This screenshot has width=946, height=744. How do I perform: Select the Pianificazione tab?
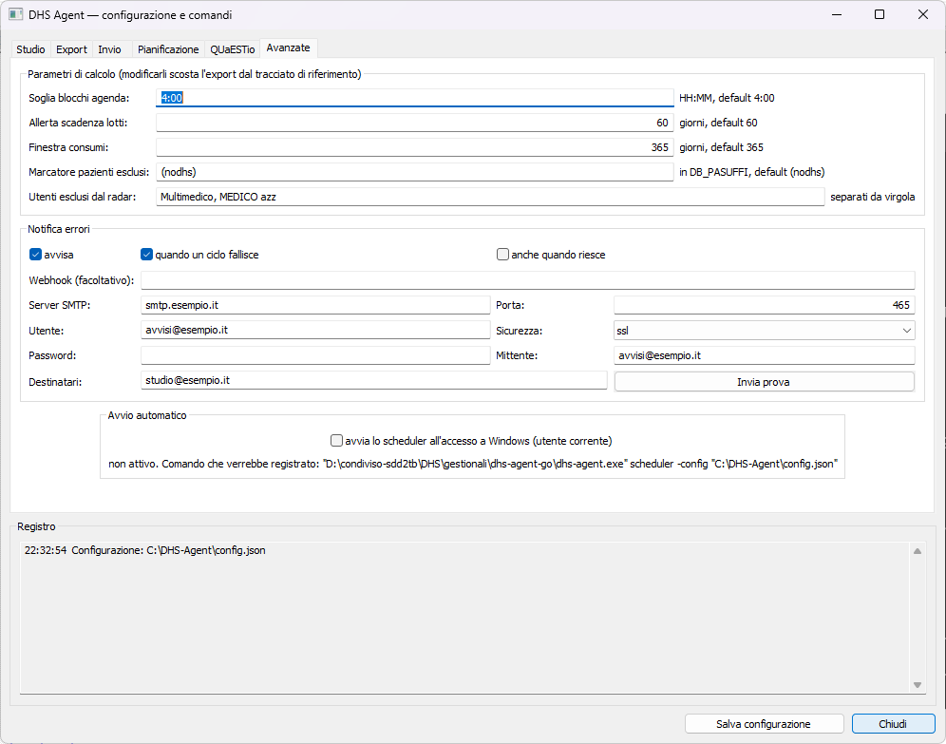click(x=168, y=49)
